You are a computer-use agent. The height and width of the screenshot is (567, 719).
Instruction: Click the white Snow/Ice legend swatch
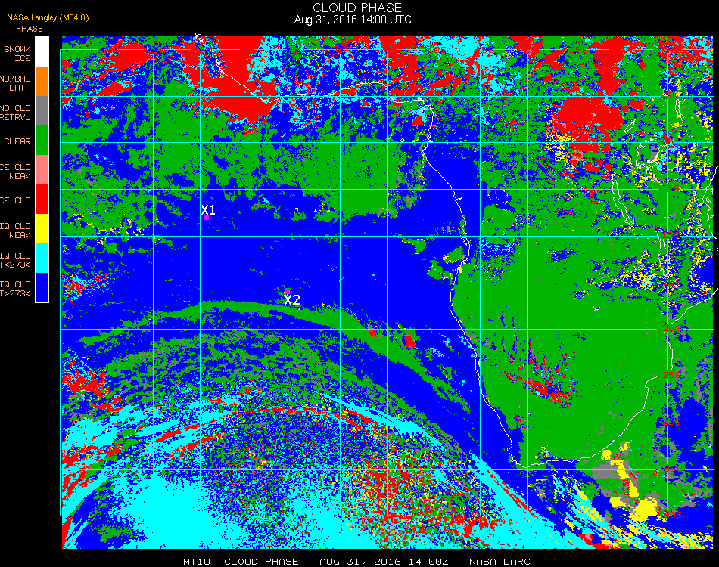point(42,51)
